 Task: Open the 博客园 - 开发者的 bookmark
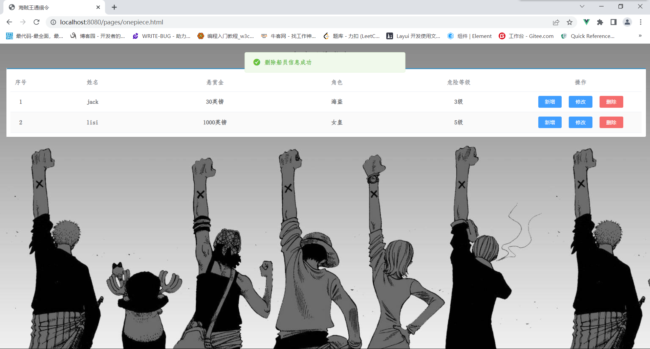pyautogui.click(x=97, y=36)
